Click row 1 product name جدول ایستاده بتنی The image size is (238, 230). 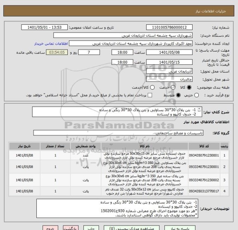coord(145,156)
